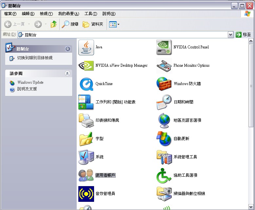Click the Windows Update link

(30, 82)
